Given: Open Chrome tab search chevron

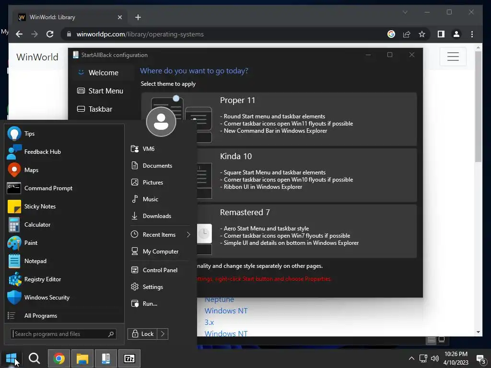Looking at the screenshot, I should (405, 12).
